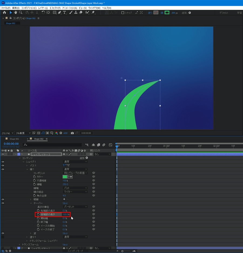Select the Pen tool
Viewport: 243px width, 253px height.
click(x=59, y=13)
